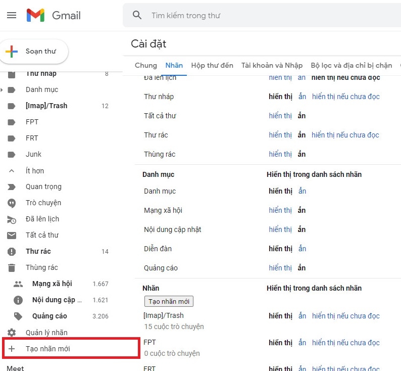Image resolution: width=401 pixels, height=371 pixels.
Task: Hide the Danh mục category with ẩn
Action: (x=302, y=191)
